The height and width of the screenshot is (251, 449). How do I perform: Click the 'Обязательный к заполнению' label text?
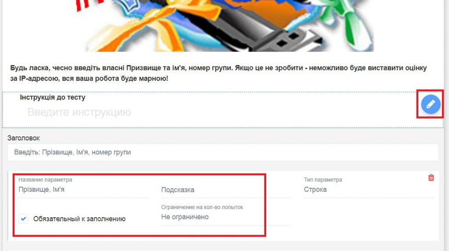click(x=79, y=219)
